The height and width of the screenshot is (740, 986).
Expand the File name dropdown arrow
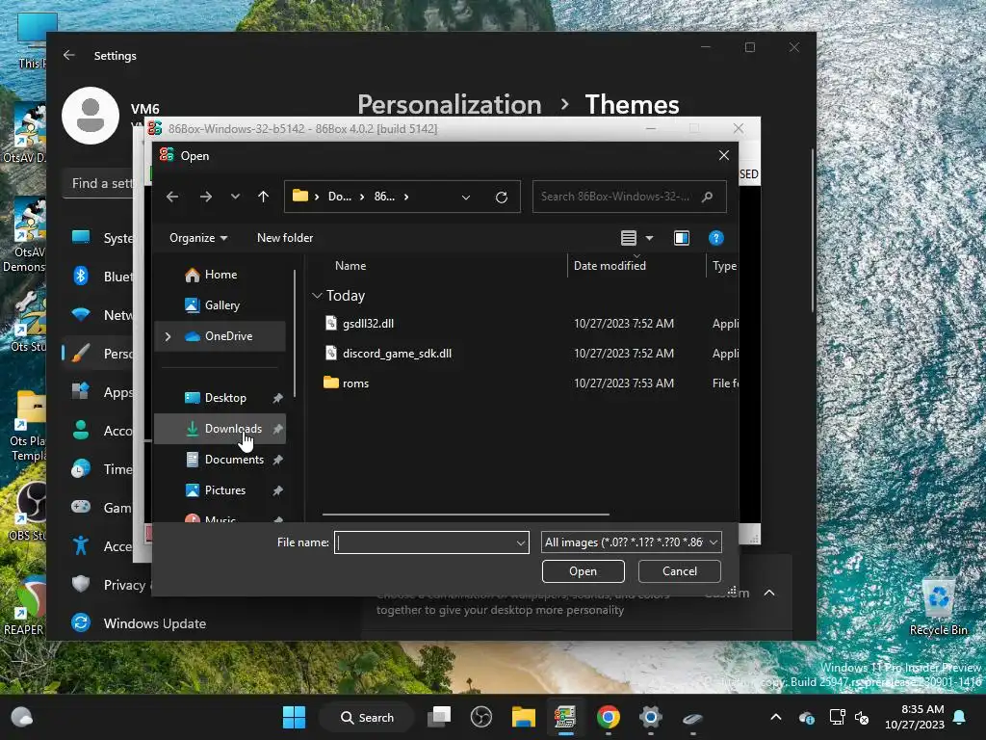[521, 542]
